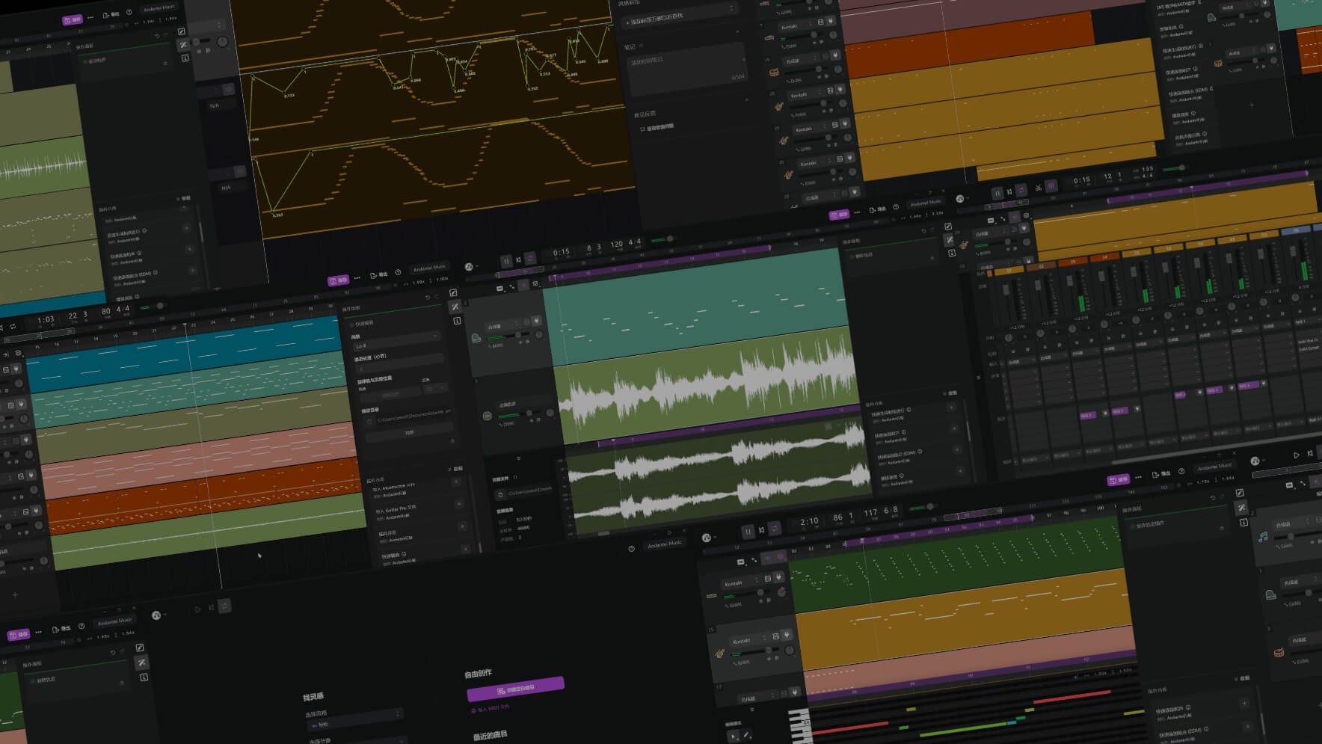Screen dimensions: 1322x744
Task: Start playback in the start screen window
Action: [x=197, y=609]
